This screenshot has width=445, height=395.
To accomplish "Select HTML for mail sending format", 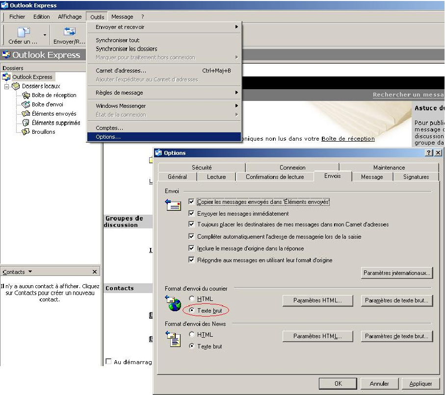I will tap(191, 298).
